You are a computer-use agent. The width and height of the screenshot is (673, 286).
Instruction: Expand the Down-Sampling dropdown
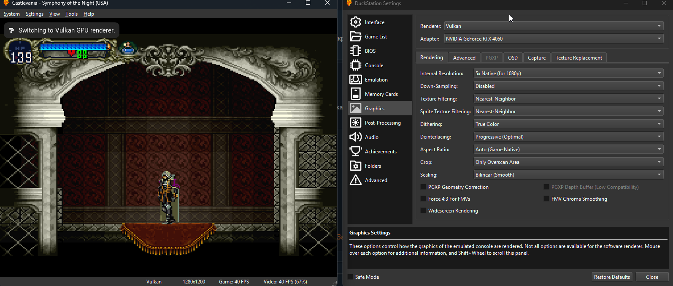(x=568, y=86)
